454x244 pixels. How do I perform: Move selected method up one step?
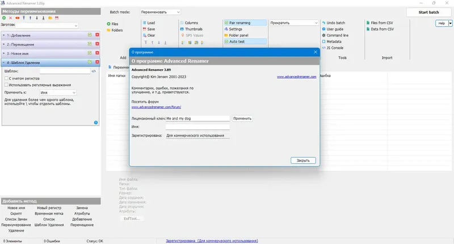pyautogui.click(x=31, y=18)
